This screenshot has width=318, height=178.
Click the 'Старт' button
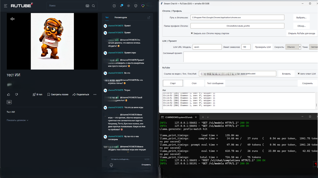click(173, 83)
